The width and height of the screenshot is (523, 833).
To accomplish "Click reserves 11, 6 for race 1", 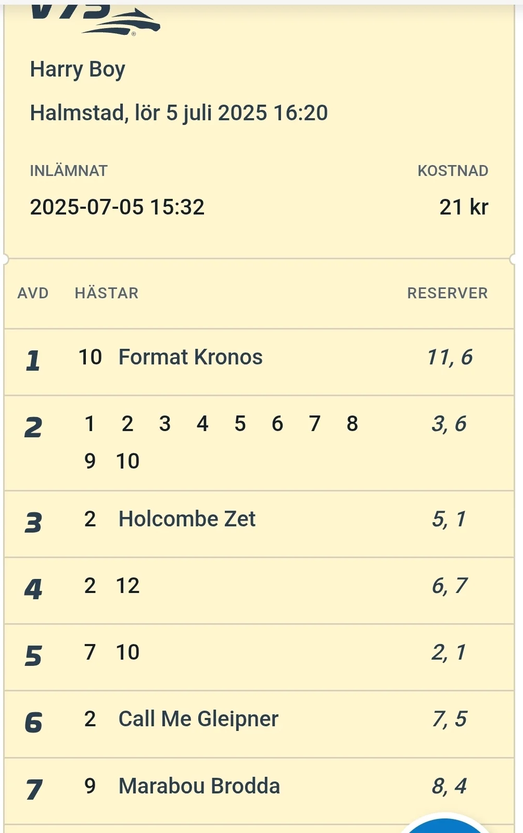I will tap(450, 357).
